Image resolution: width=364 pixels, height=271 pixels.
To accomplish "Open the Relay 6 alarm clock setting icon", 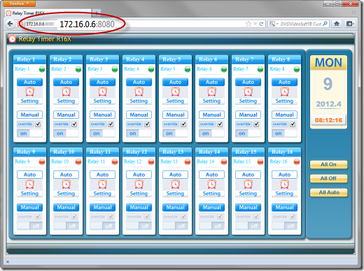I will [x=211, y=91].
